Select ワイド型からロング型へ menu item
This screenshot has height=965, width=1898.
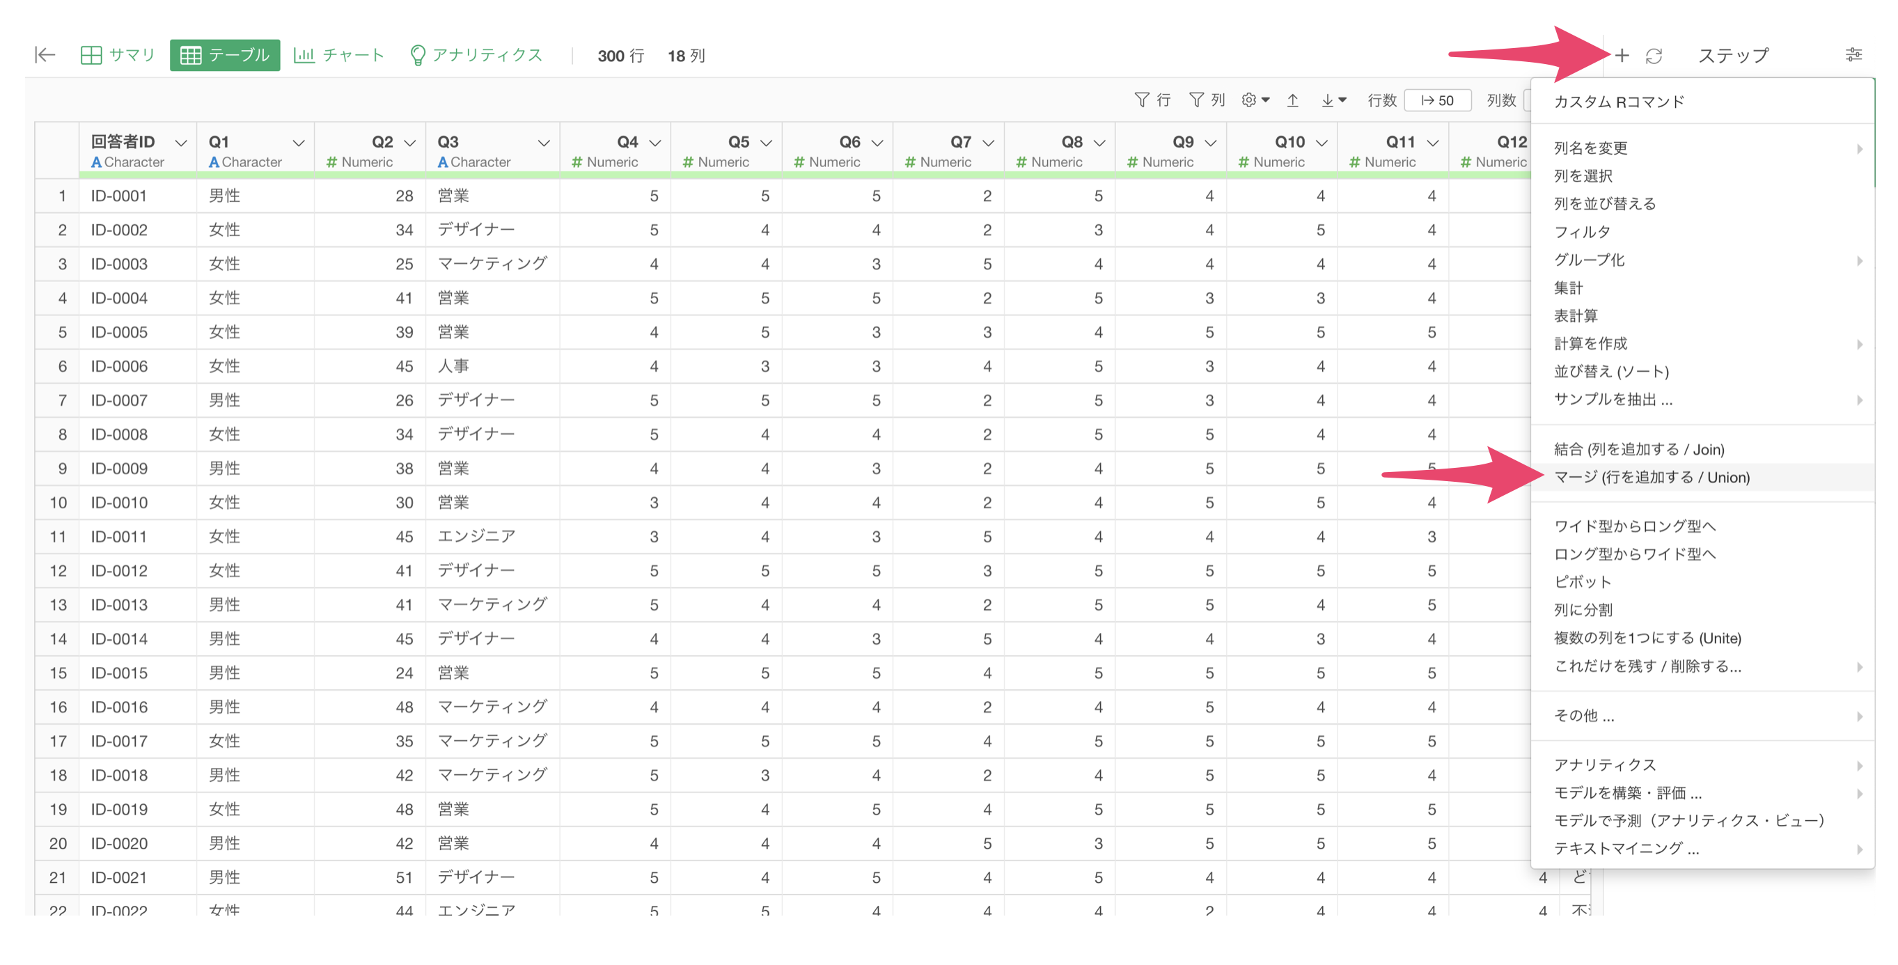[1702, 526]
